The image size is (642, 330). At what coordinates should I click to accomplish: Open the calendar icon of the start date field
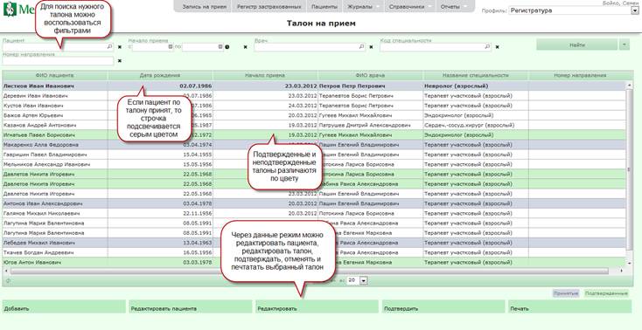tap(171, 47)
